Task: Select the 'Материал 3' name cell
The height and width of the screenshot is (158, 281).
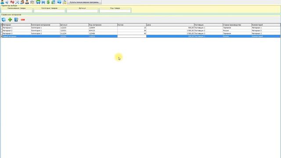Action: pos(17,33)
